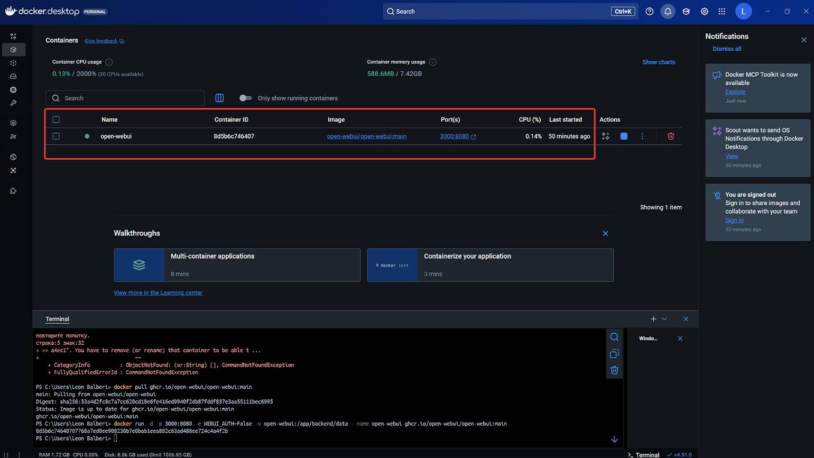Toggle Only show running containers
The width and height of the screenshot is (814, 458).
[245, 98]
